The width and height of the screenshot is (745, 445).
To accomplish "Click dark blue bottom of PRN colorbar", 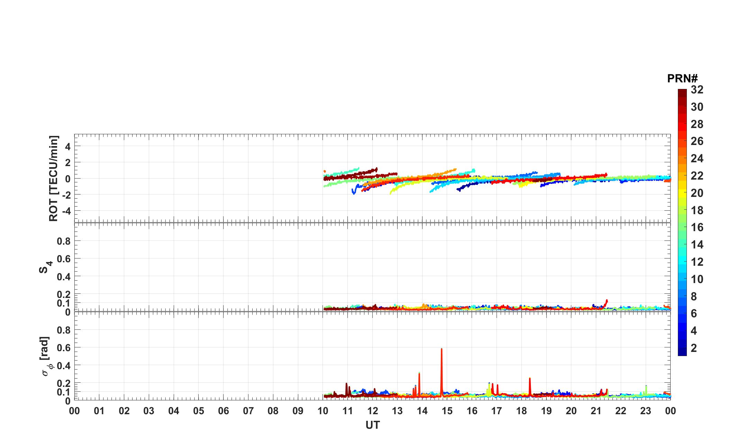I will pos(682,352).
